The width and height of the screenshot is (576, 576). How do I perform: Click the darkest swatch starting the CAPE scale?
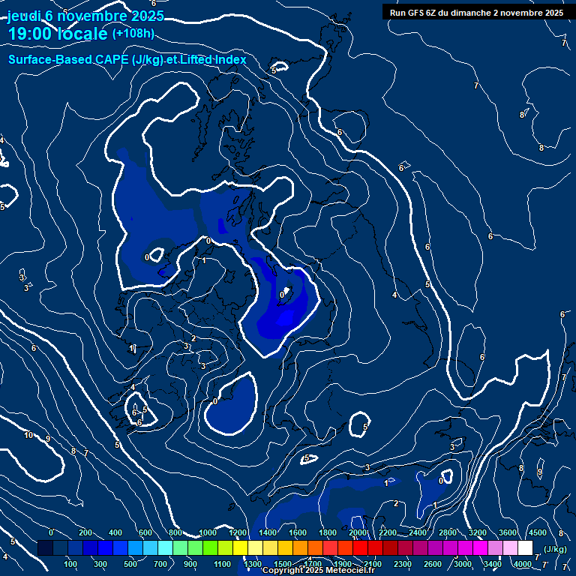pyautogui.click(x=45, y=547)
